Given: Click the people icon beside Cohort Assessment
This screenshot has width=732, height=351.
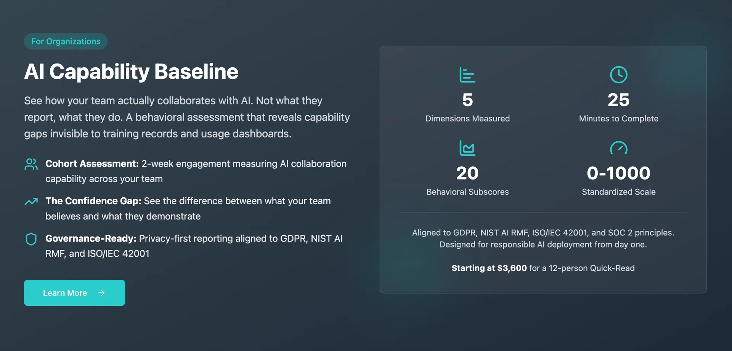Looking at the screenshot, I should click(x=31, y=164).
